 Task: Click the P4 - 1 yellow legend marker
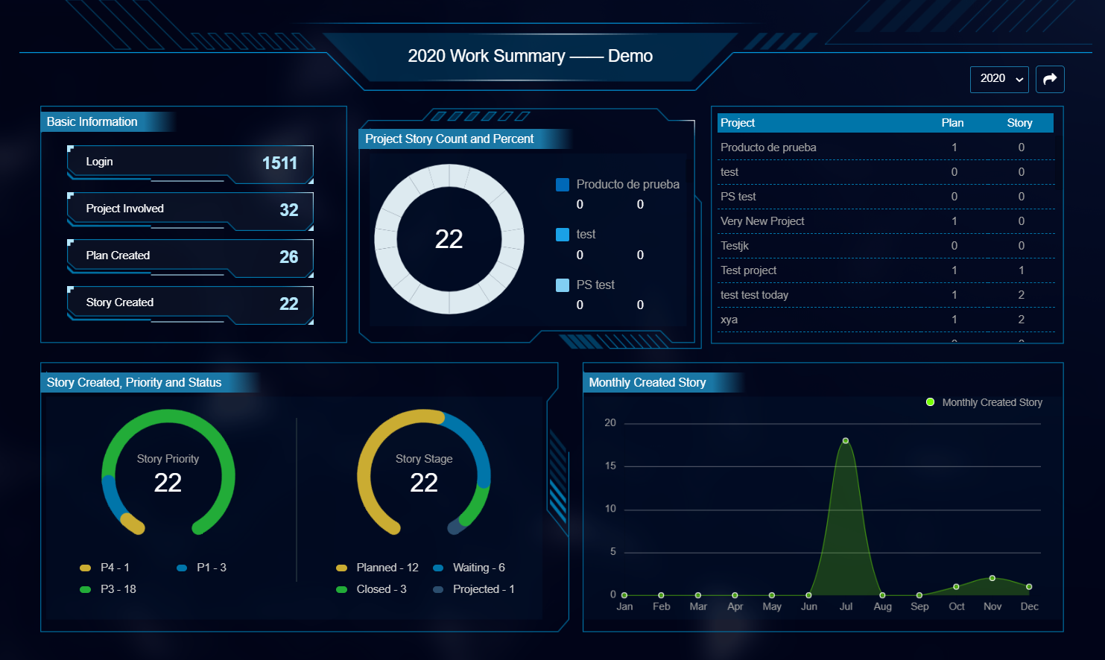click(86, 568)
